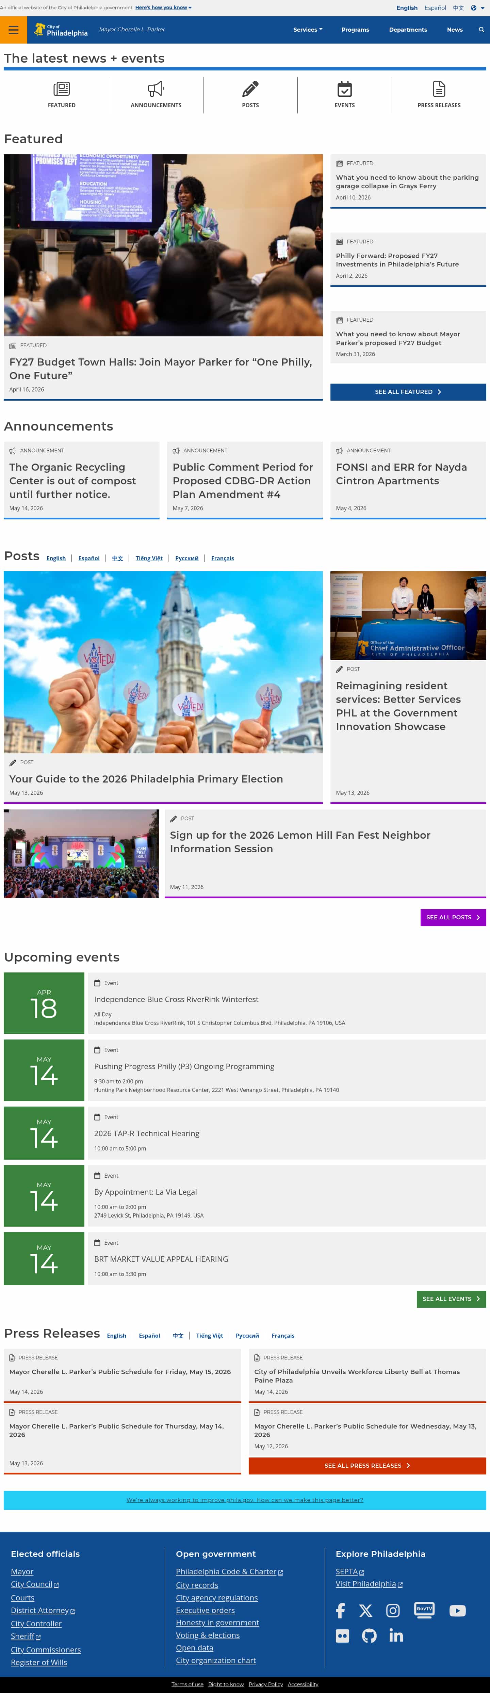This screenshot has width=490, height=1693.
Task: Open the La Via Legal appointment event
Action: pyautogui.click(x=145, y=1192)
